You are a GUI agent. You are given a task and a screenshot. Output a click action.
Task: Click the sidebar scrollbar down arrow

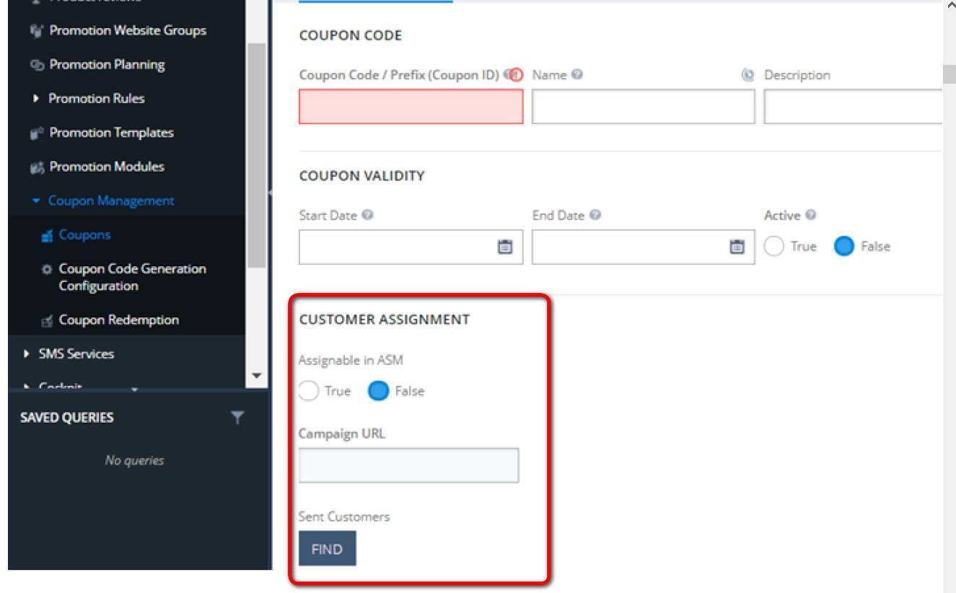click(x=256, y=377)
